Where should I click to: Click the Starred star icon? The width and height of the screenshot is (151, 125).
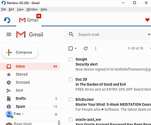[x=9, y=74]
